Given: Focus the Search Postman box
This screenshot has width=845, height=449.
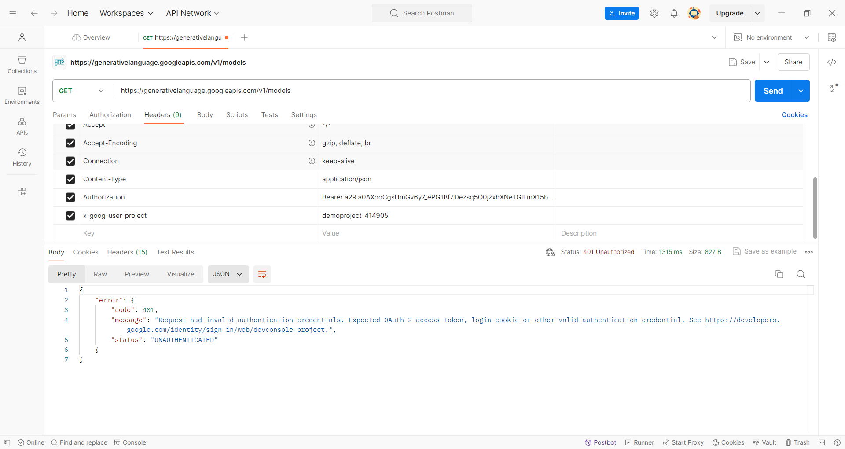Looking at the screenshot, I should [422, 13].
